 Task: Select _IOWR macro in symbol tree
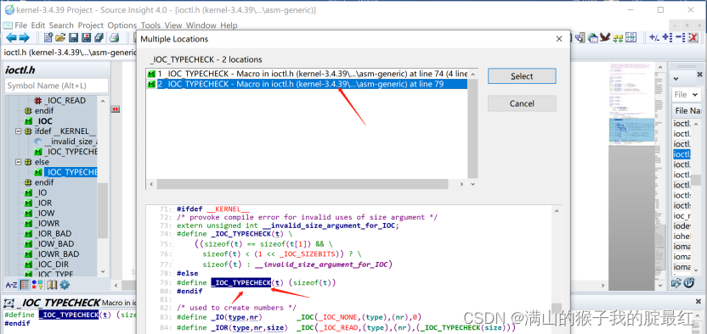pyautogui.click(x=47, y=224)
